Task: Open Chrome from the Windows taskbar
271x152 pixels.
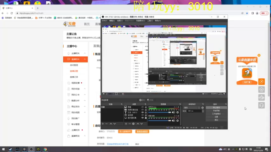Action: [45, 149]
